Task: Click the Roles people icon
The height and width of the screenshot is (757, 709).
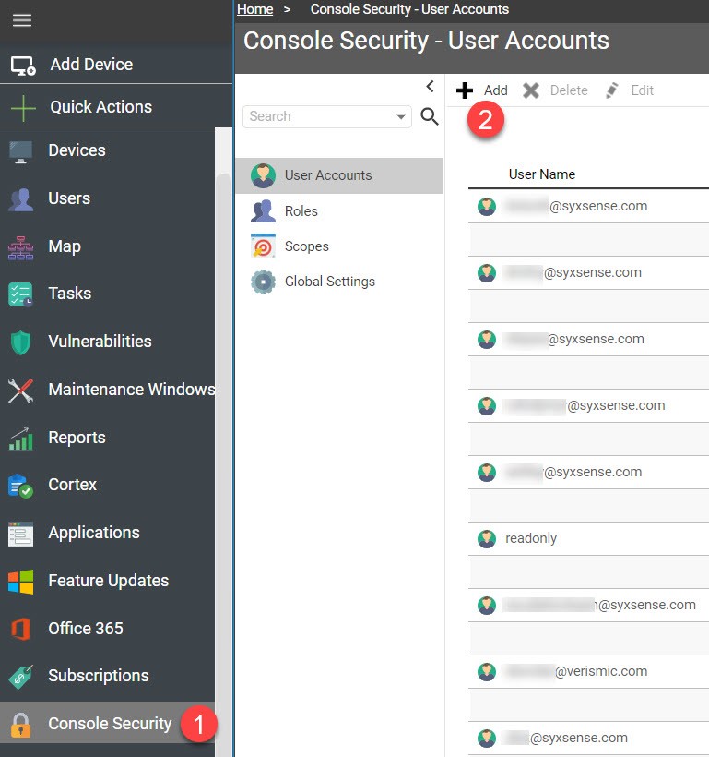Action: click(263, 211)
